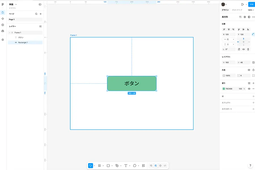Click the mask diamond icon beside 長方形
Screen dimensions: 255x170
[x=245, y=17]
